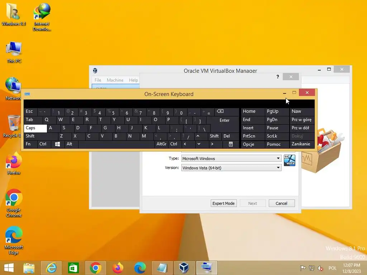The height and width of the screenshot is (275, 367).
Task: Toggle the right Shift key
Action: pyautogui.click(x=214, y=136)
